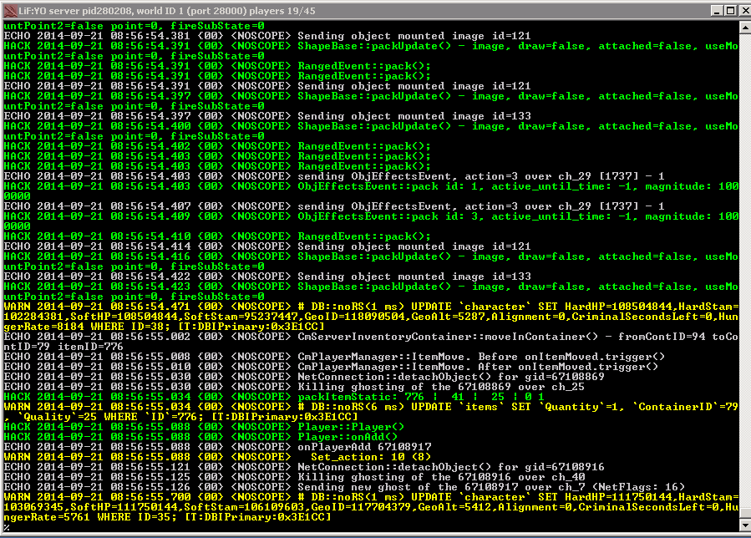The width and height of the screenshot is (751, 538).
Task: Click '103069345,SoftHP=111750144' continuation line
Action: coord(371,508)
